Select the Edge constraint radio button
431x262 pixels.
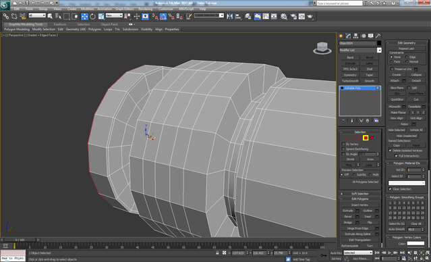click(x=407, y=57)
